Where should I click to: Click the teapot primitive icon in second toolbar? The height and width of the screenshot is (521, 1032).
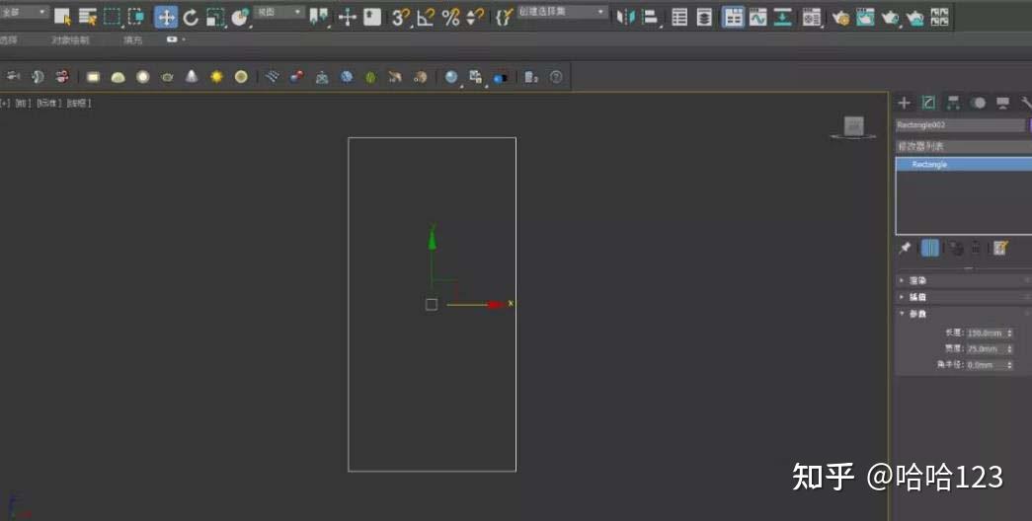click(167, 77)
